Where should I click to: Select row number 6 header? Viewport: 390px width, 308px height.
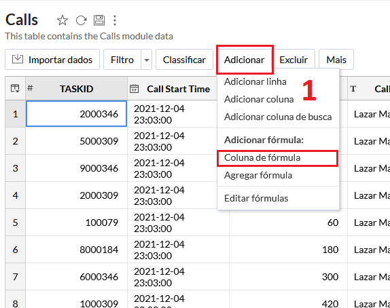pyautogui.click(x=16, y=250)
